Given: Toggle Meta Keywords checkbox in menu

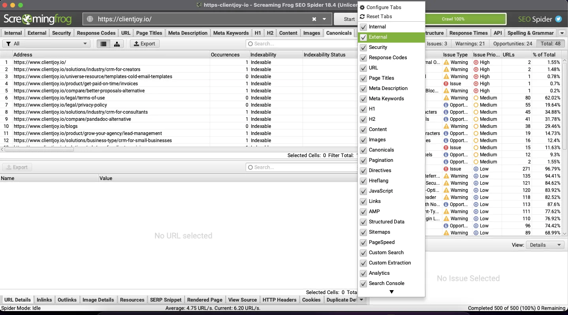Looking at the screenshot, I should pyautogui.click(x=363, y=99).
